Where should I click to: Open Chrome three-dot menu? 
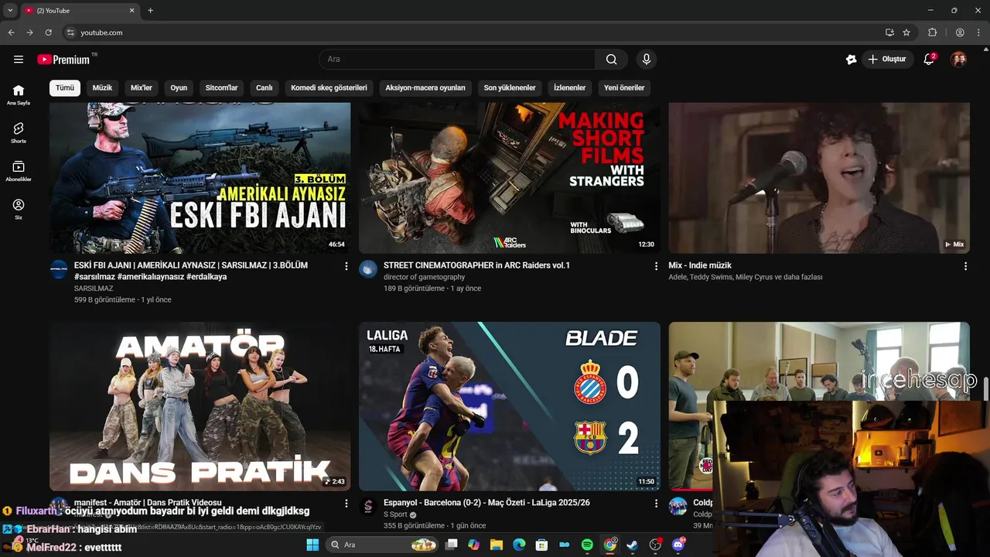978,32
